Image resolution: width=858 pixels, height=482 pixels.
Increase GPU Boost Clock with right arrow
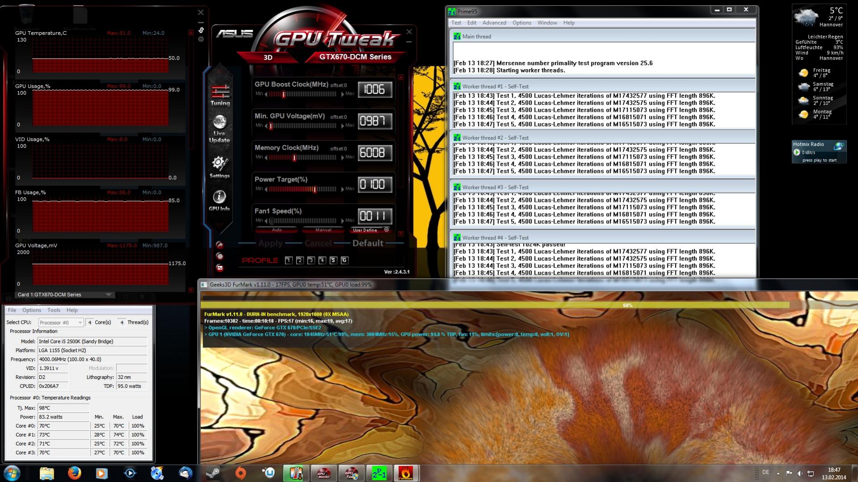tap(342, 94)
